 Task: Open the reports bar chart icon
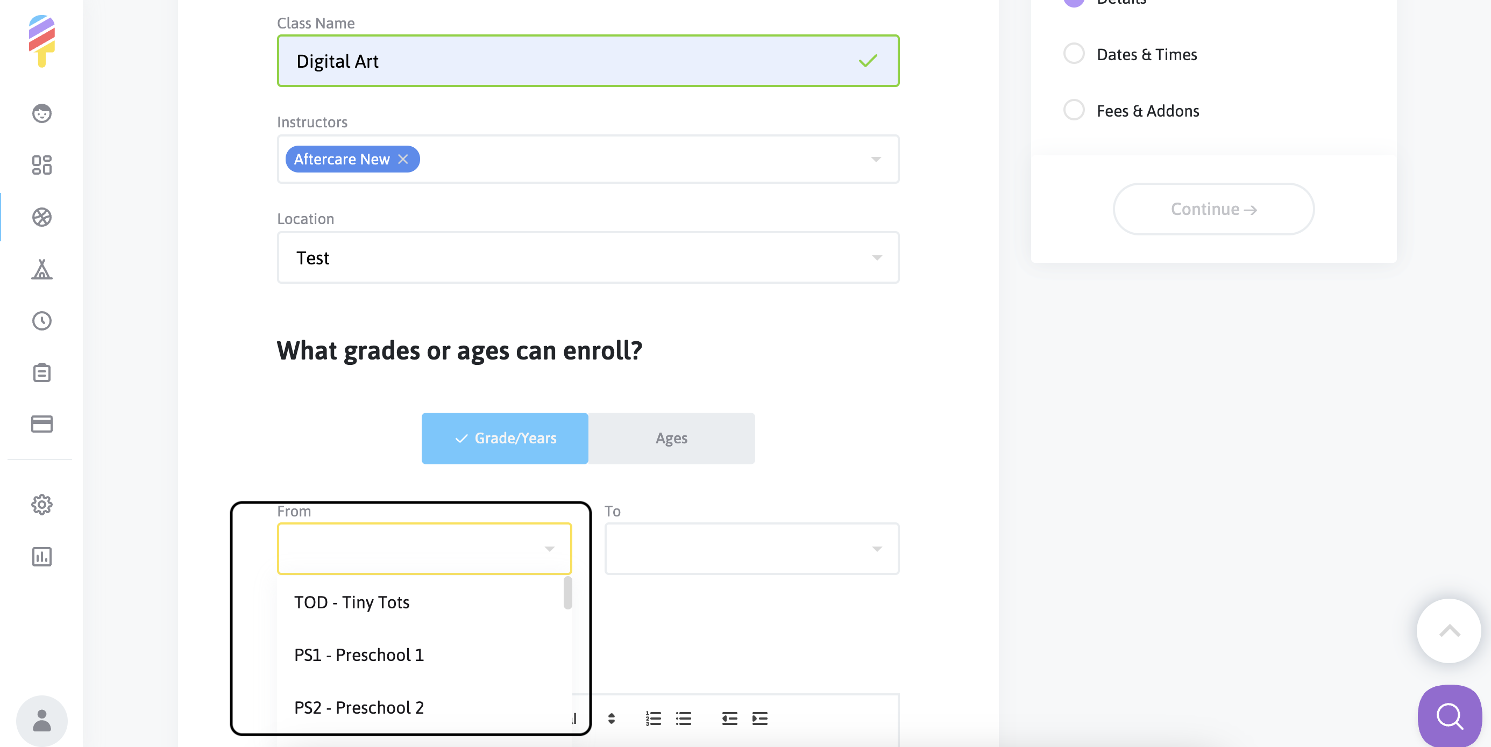41,557
